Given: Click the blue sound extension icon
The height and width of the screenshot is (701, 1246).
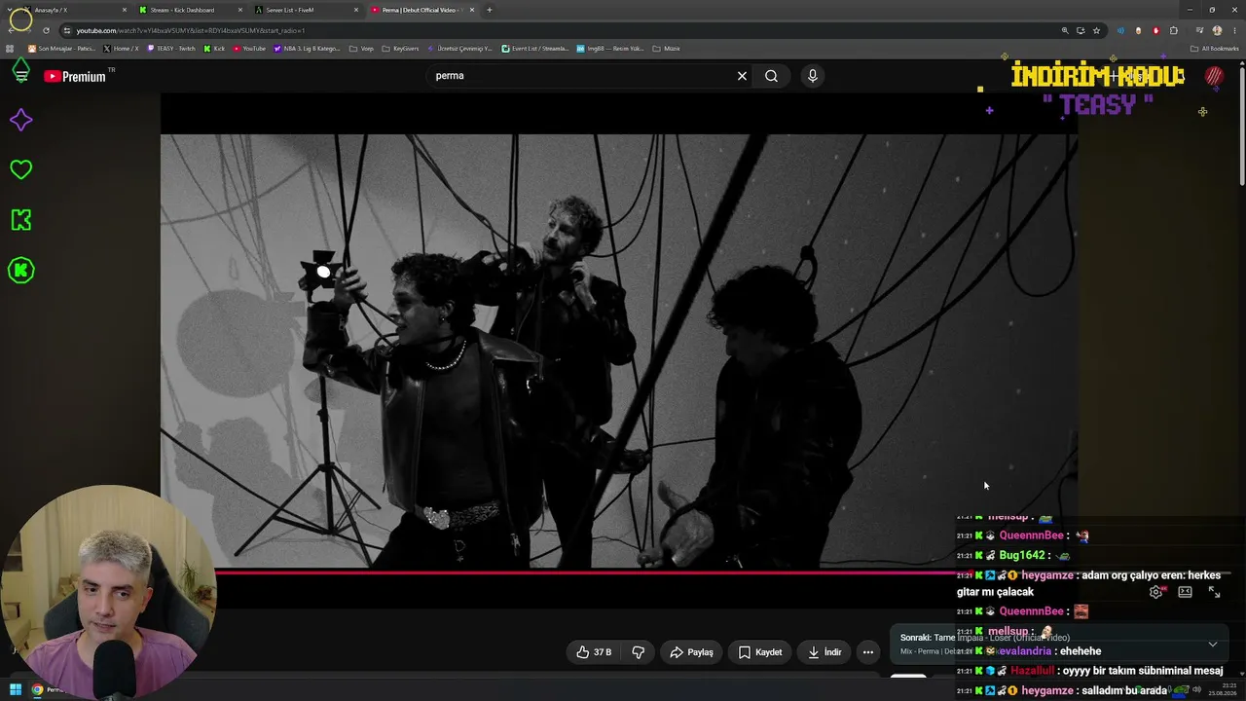Looking at the screenshot, I should (x=1120, y=30).
